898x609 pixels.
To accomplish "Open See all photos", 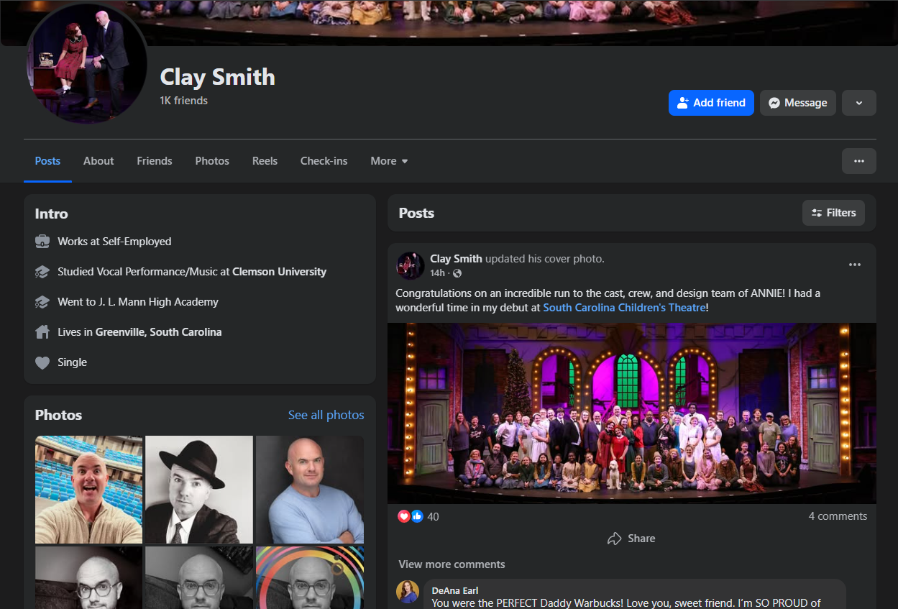I will tap(326, 415).
